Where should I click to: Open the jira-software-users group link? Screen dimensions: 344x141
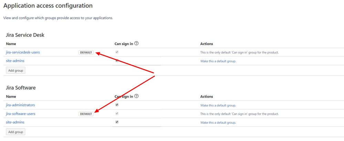point(21,114)
